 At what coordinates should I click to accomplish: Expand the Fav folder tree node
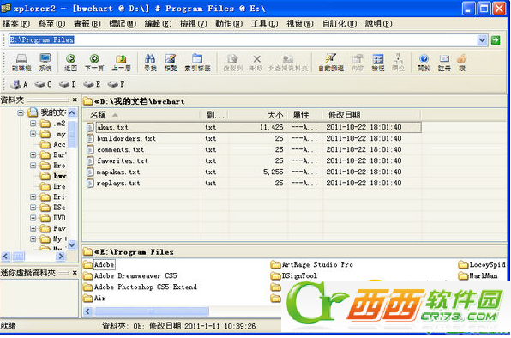click(x=33, y=228)
